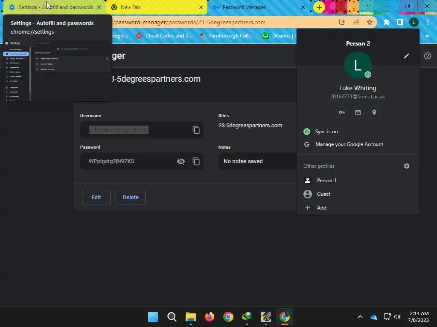Show hidden system tray icons
Screen dimensions: 437x327
(360, 317)
